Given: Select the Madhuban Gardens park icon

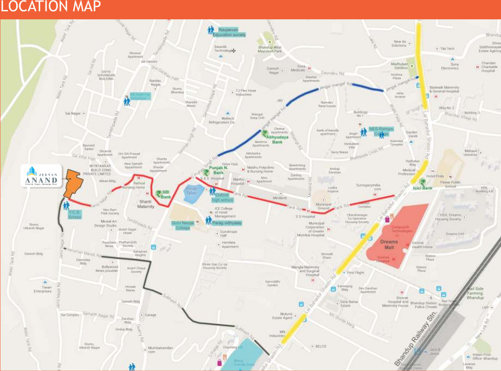Looking at the screenshot, I should (x=412, y=66).
